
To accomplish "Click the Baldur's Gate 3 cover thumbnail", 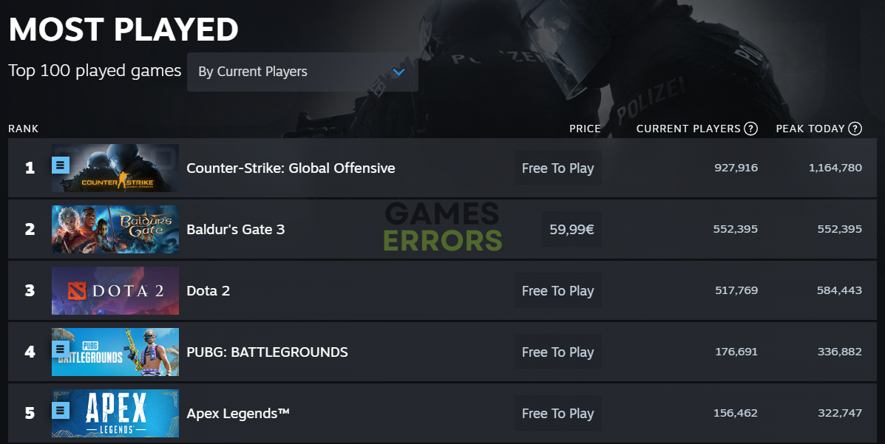I will click(115, 229).
